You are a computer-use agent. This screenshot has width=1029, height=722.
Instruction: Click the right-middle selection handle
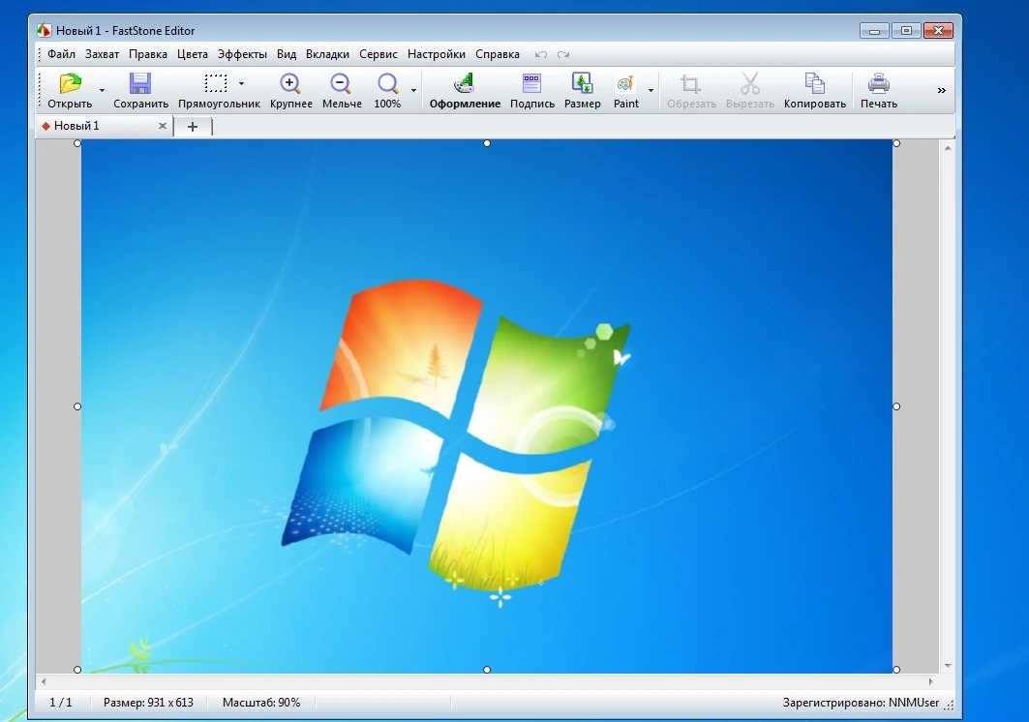896,406
